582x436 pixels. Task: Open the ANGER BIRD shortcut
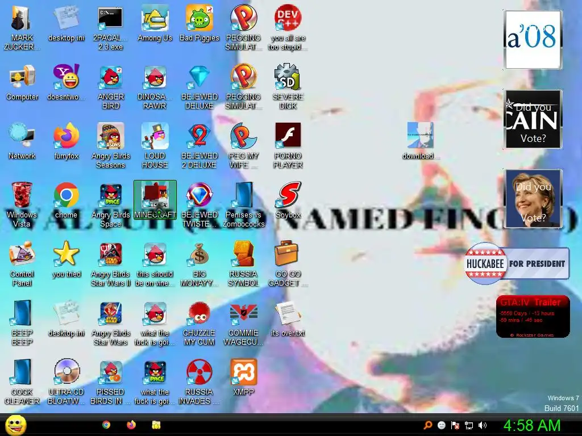(110, 87)
